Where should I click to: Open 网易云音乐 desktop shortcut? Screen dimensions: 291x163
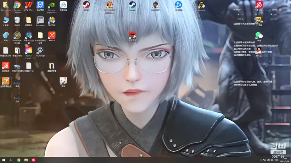(259, 6)
